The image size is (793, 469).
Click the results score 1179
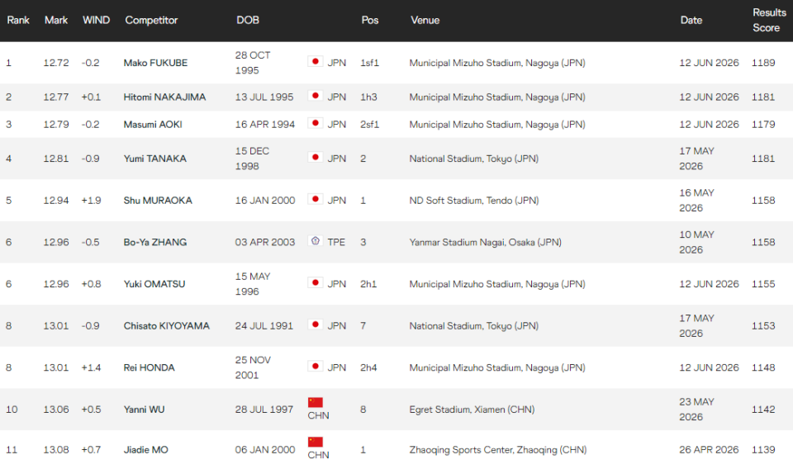[763, 125]
